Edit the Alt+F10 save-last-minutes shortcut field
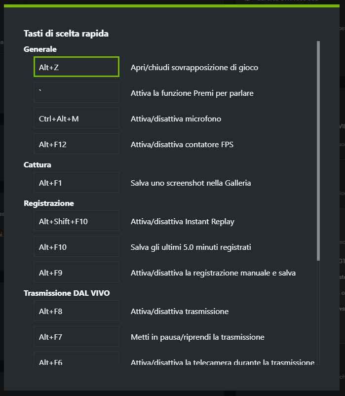The height and width of the screenshot is (396, 345). pos(77,247)
